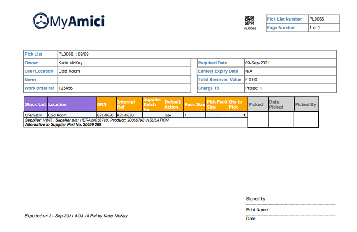The height and width of the screenshot is (232, 357).
Task: Select the Pick List Number value PL0066
Action: tap(316, 19)
